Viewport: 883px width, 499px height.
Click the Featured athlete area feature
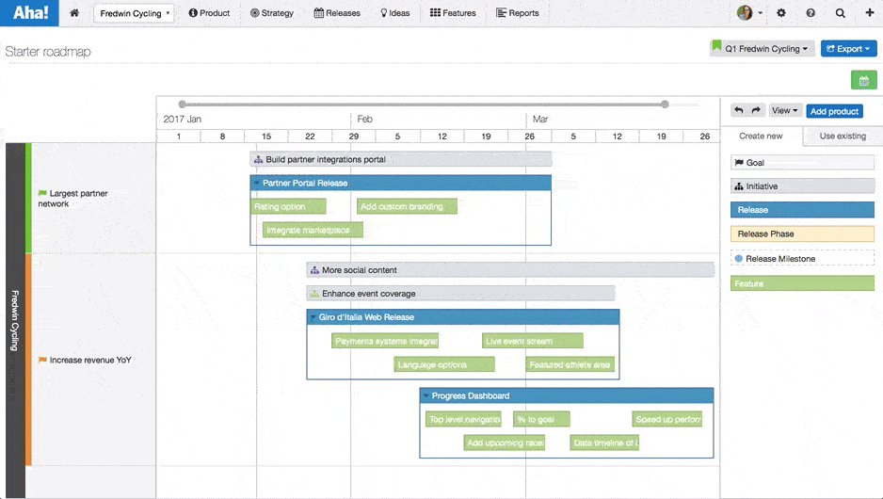pyautogui.click(x=570, y=365)
